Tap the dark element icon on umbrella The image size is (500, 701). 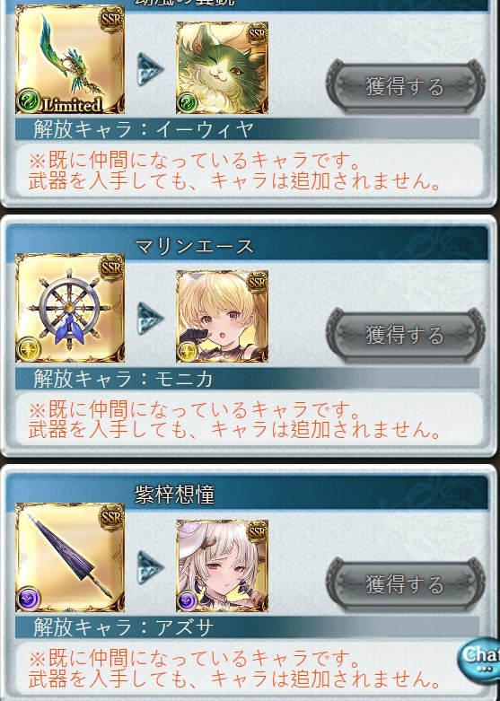29,599
